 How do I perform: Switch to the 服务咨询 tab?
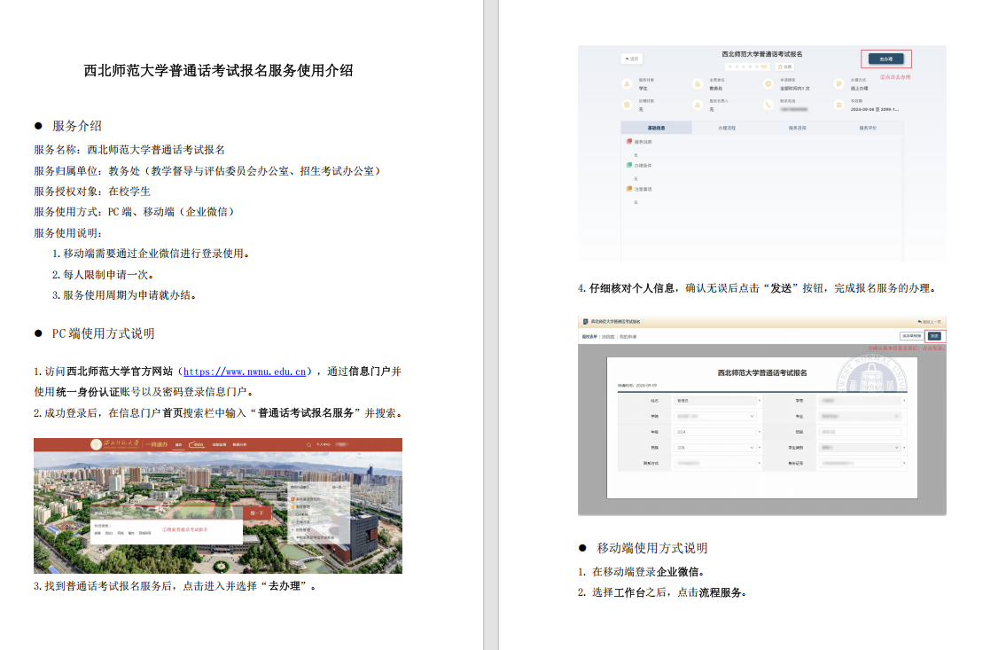tap(797, 129)
